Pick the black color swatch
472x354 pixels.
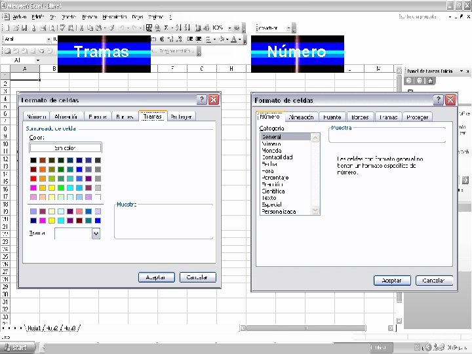pos(33,160)
